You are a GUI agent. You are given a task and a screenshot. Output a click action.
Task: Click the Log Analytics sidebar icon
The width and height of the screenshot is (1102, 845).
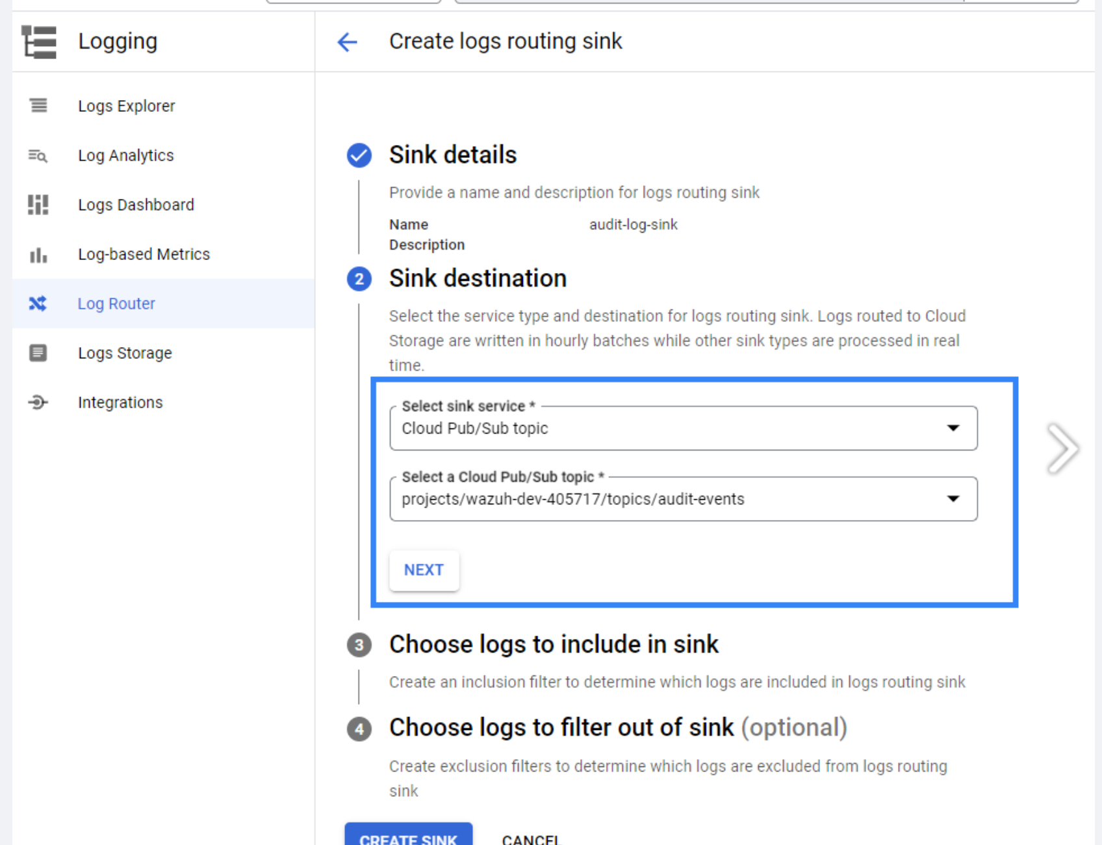[38, 155]
